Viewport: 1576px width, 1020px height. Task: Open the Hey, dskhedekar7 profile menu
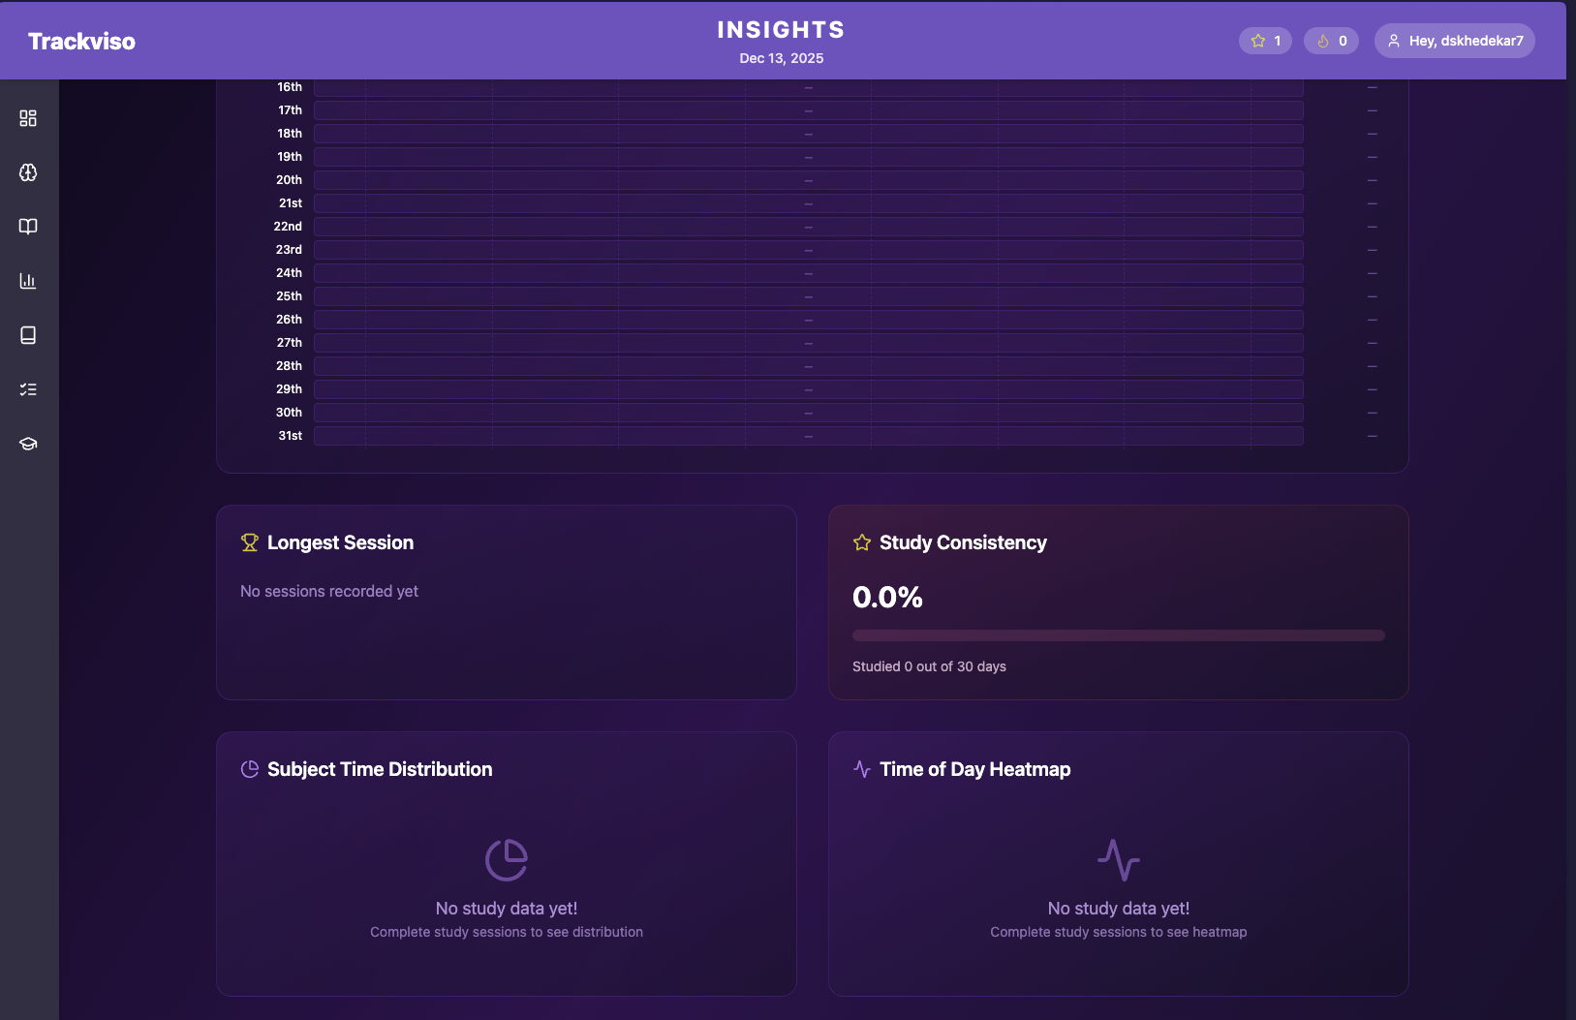coord(1454,40)
